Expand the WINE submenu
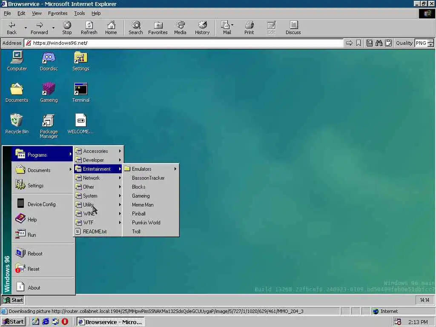Image resolution: width=436 pixels, height=327 pixels. (x=98, y=214)
